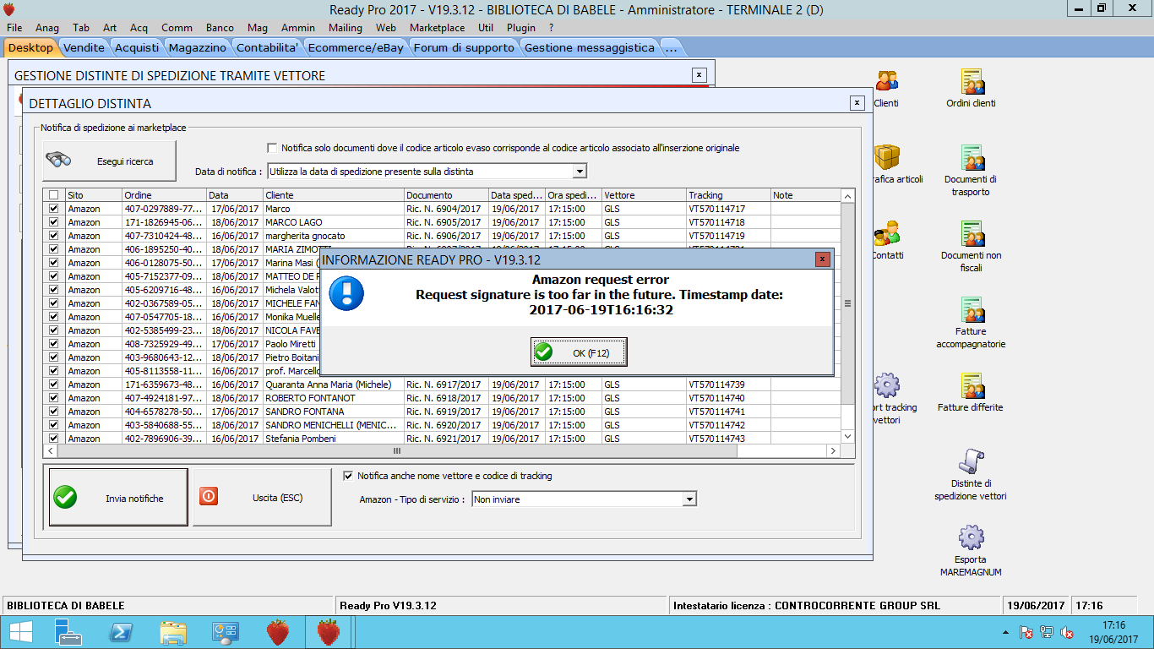Click tracking cell VT570114717
This screenshot has height=649, width=1154.
point(728,209)
